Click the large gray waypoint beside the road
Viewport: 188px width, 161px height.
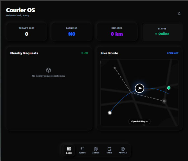pyautogui.click(x=164, y=101)
